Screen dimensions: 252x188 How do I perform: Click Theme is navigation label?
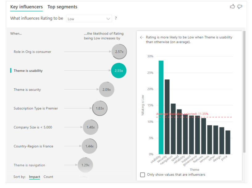[x=29, y=165]
